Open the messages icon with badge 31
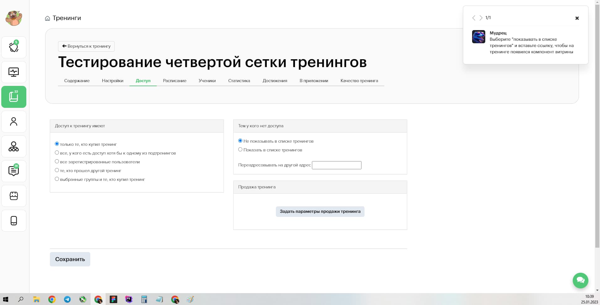 click(14, 171)
